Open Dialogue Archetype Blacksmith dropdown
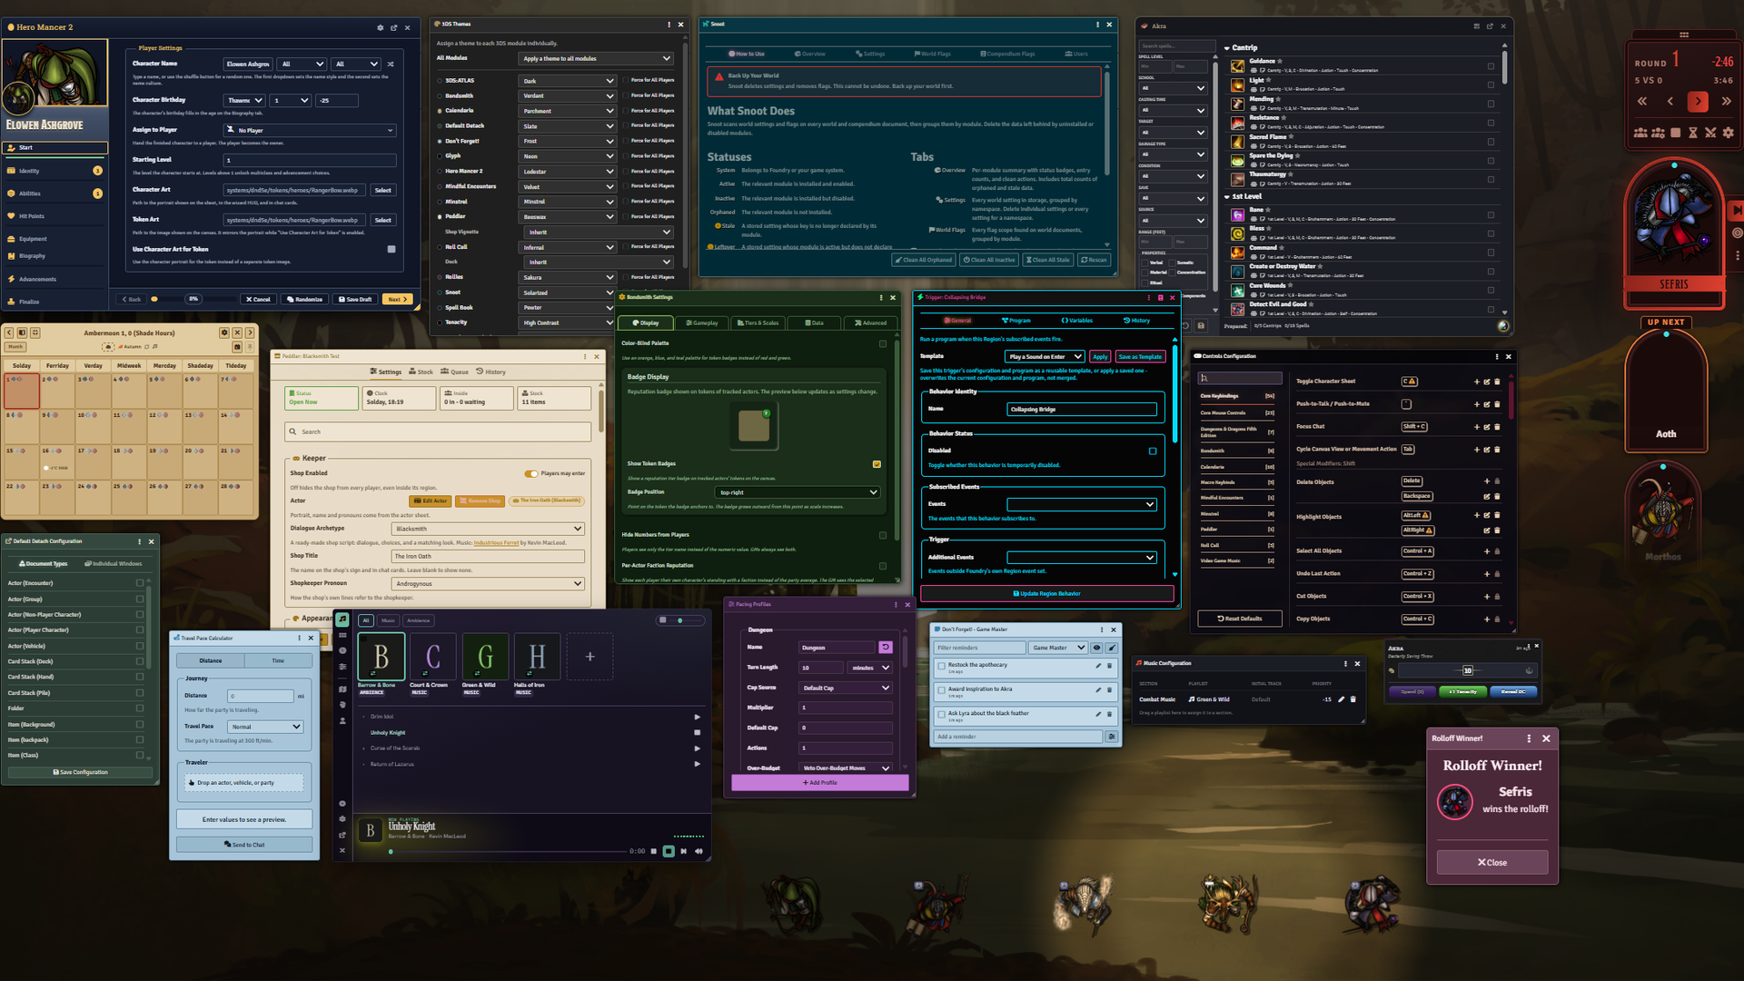 [489, 529]
